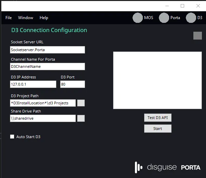This screenshot has height=178, width=206.
Task: Browse for the D3 Project Path
Action: [x=81, y=103]
